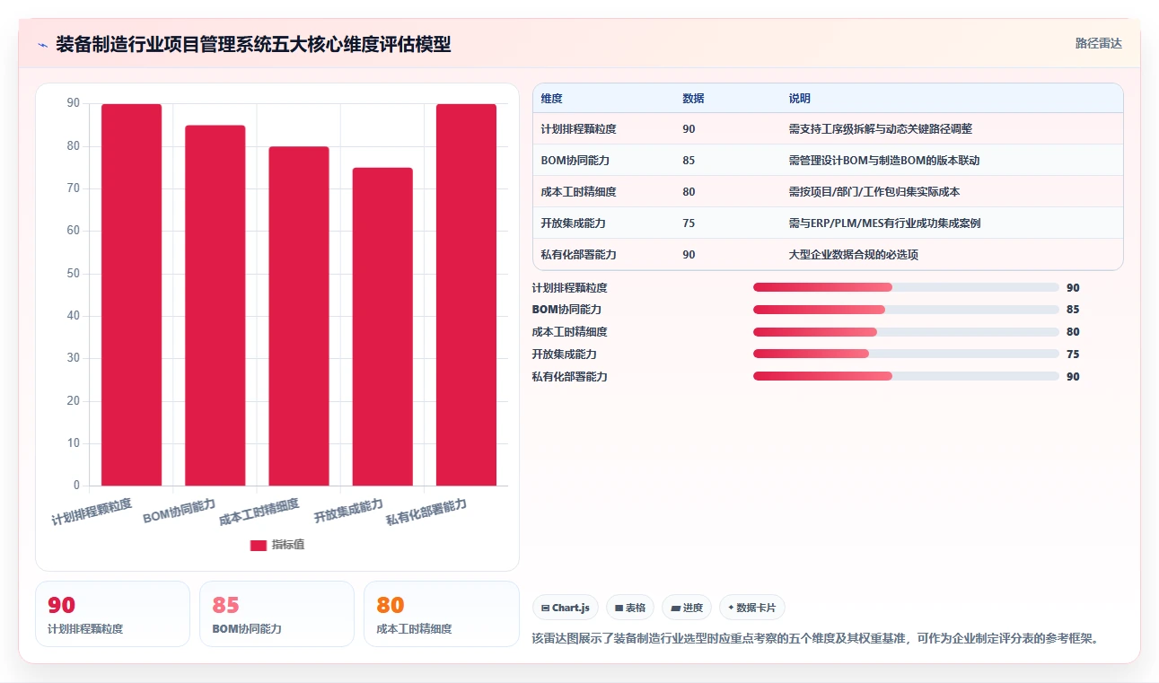Click the 计划排程颗粒度 bar in chart

pos(131,294)
